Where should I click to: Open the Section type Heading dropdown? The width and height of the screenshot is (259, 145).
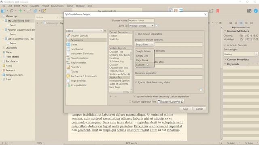241,54
